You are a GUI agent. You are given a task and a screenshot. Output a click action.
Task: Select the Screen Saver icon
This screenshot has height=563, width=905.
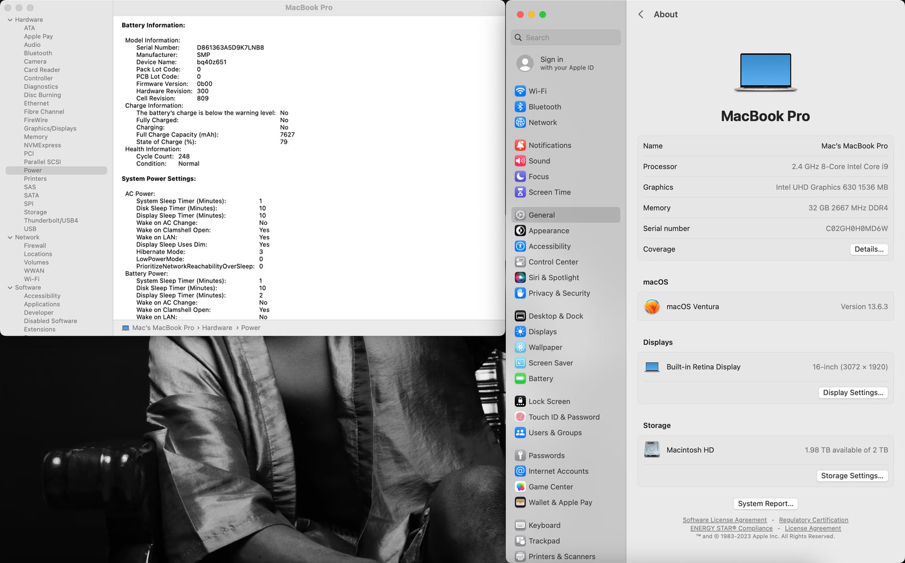(x=520, y=363)
